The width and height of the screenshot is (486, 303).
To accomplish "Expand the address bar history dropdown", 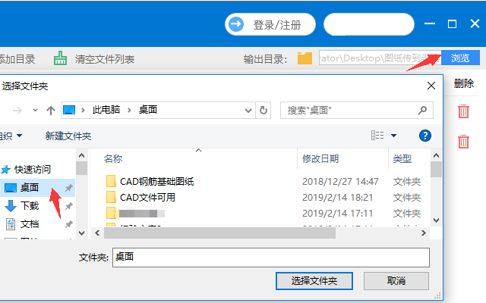I will pos(248,111).
